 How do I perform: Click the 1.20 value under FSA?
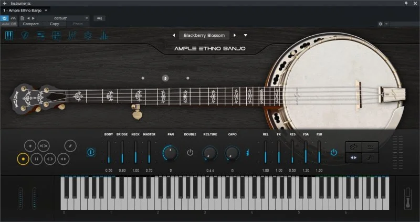[306, 171]
